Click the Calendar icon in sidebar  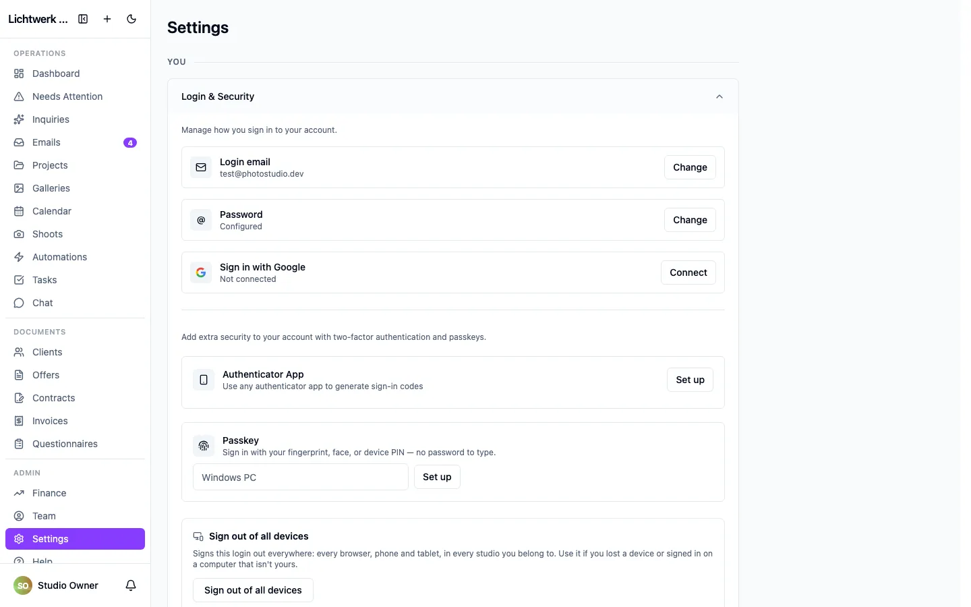click(19, 211)
